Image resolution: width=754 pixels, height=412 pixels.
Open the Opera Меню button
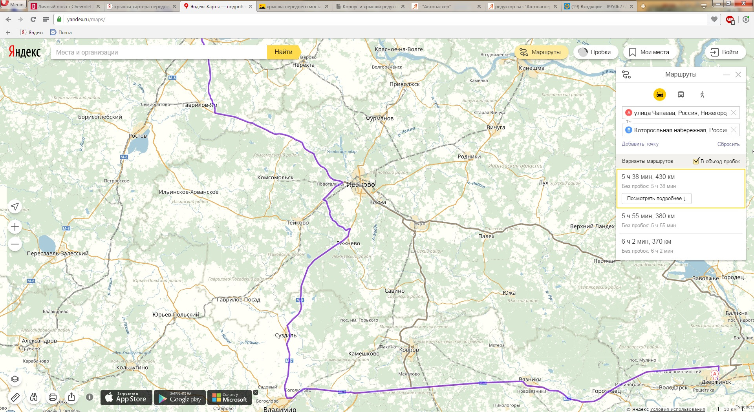[13, 4]
